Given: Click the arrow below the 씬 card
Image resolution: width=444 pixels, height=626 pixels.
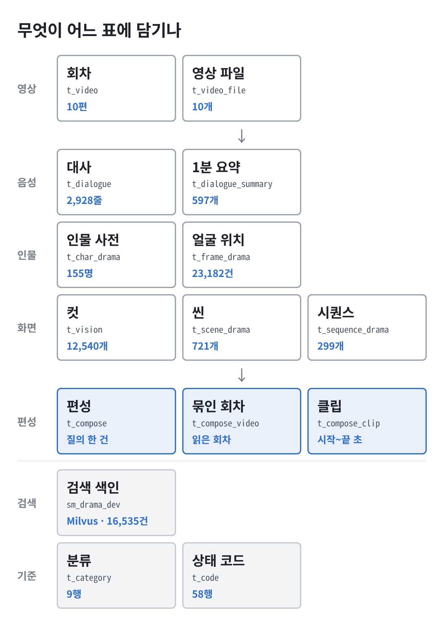Looking at the screenshot, I should pyautogui.click(x=242, y=375).
